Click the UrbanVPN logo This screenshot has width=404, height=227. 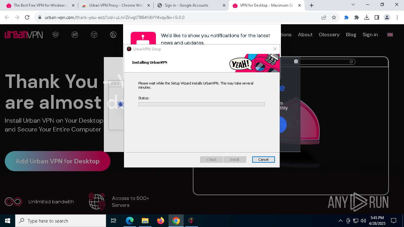(24, 35)
